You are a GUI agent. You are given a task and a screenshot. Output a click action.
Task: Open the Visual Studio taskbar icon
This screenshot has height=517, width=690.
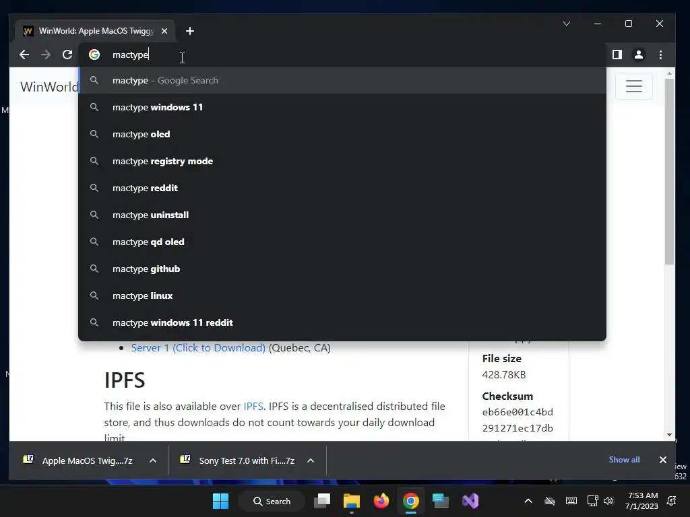coord(470,501)
